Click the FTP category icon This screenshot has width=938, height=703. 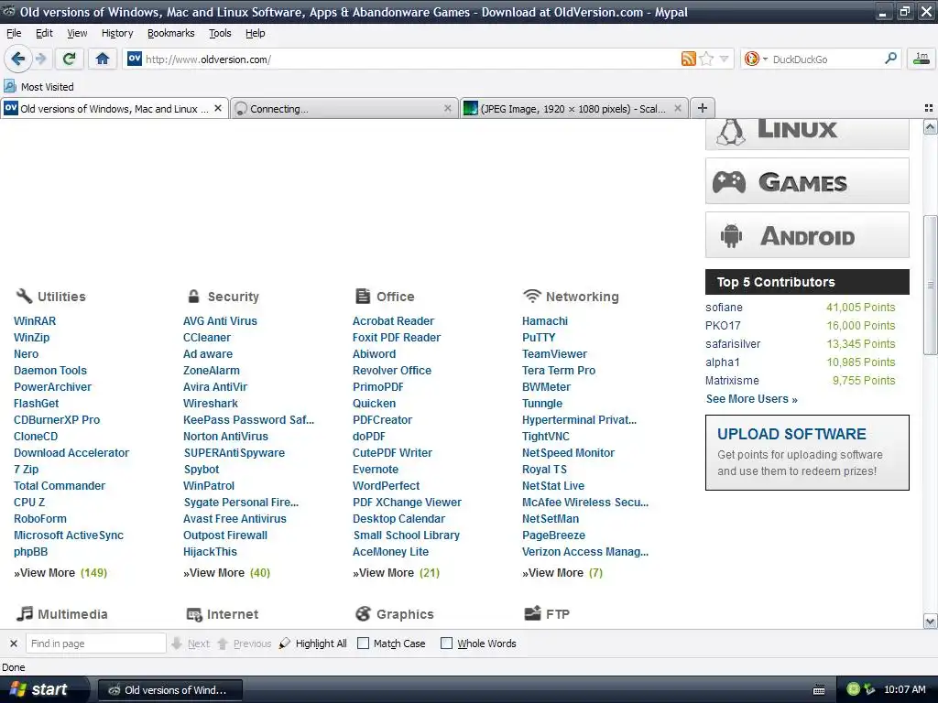click(532, 613)
